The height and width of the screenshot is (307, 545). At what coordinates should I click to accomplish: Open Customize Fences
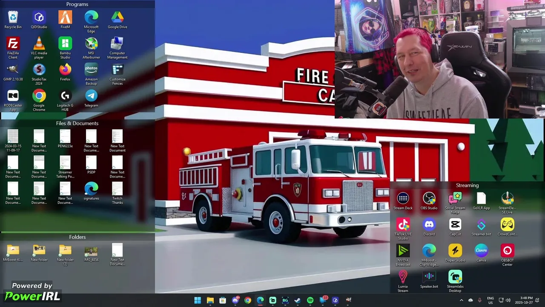coord(118,75)
